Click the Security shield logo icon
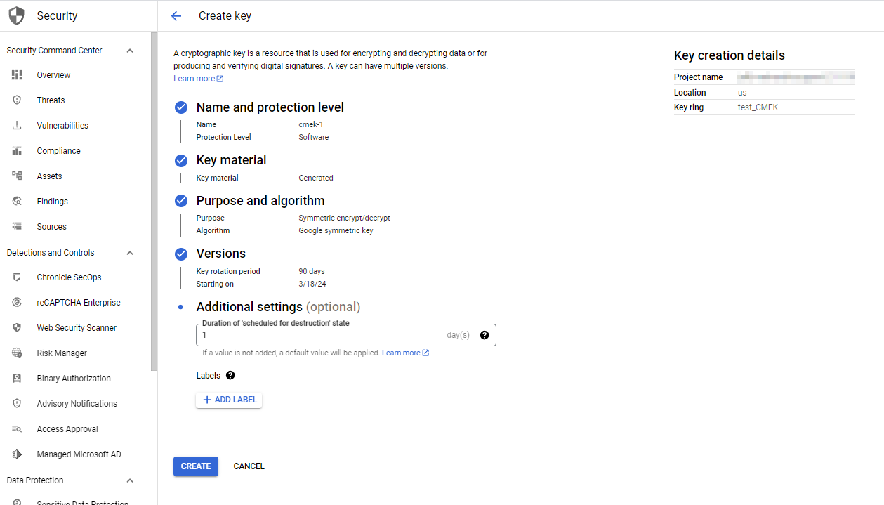884x505 pixels. (x=16, y=15)
